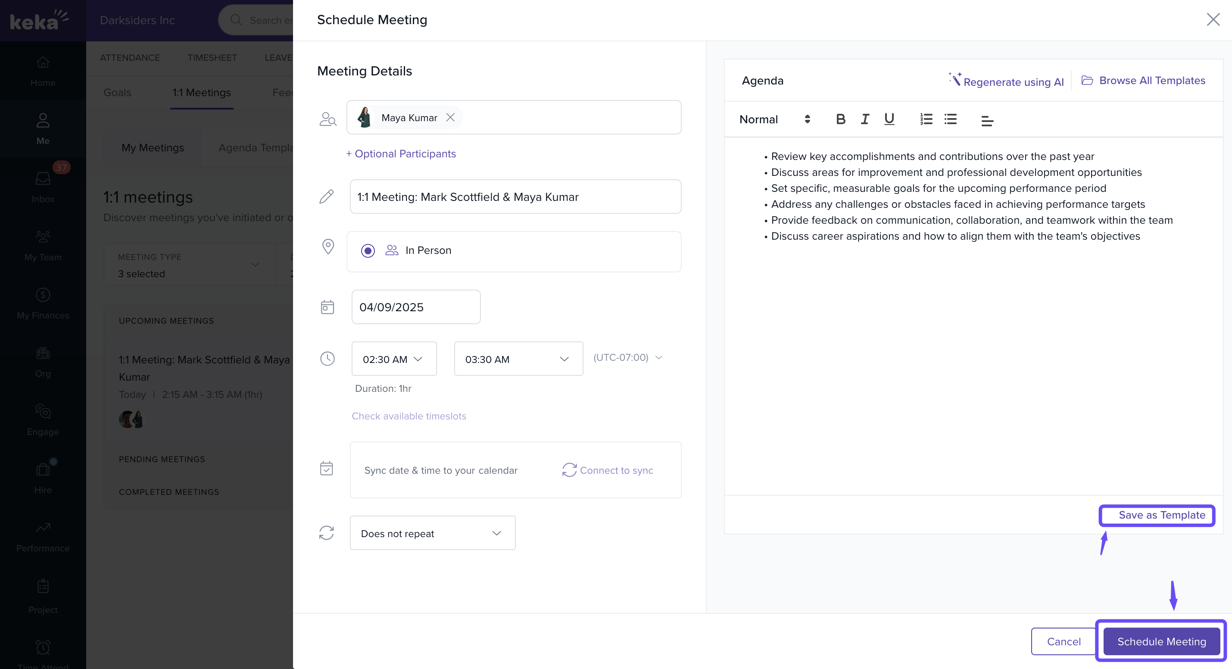
Task: Open text alignment options in agenda toolbar
Action: (987, 121)
